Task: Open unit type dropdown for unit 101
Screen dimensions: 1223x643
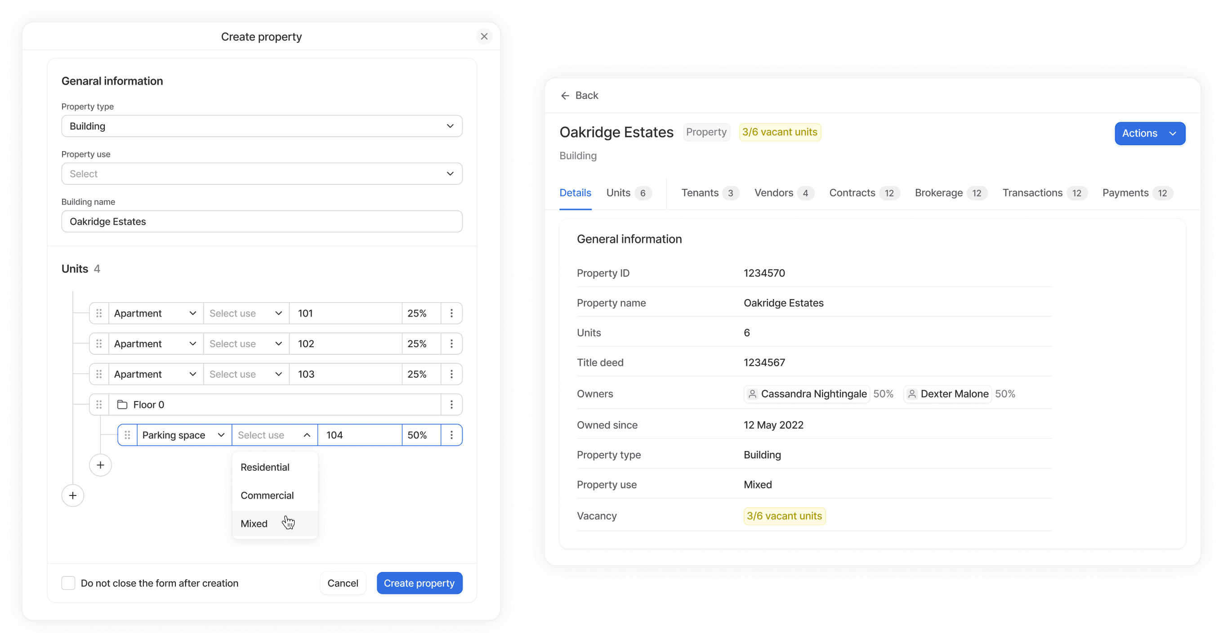Action: point(156,313)
